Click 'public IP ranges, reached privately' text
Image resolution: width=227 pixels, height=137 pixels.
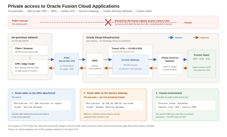(170, 68)
